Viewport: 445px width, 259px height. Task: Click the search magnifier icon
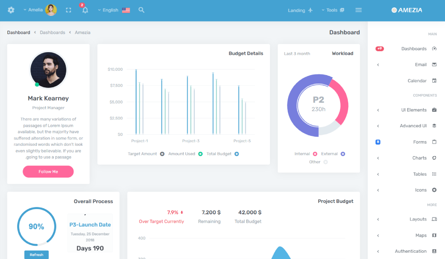pyautogui.click(x=141, y=10)
